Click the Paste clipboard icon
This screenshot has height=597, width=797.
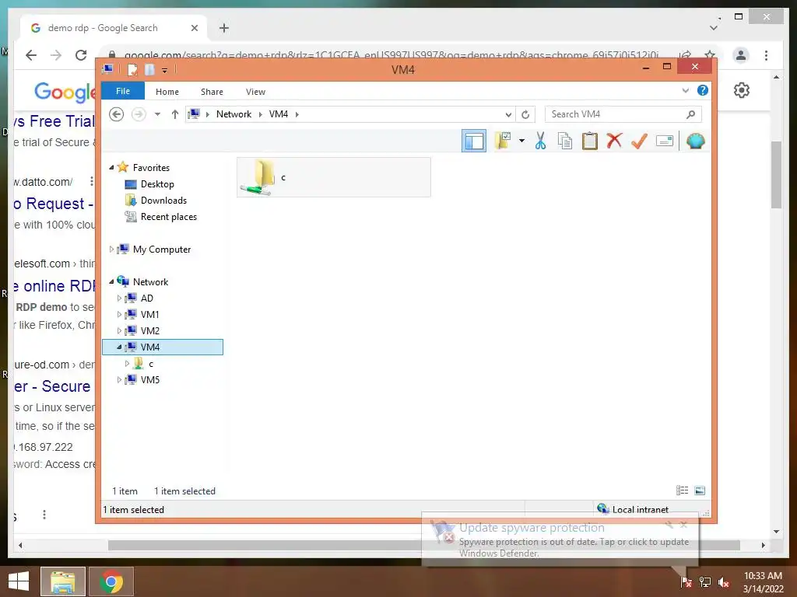(590, 141)
